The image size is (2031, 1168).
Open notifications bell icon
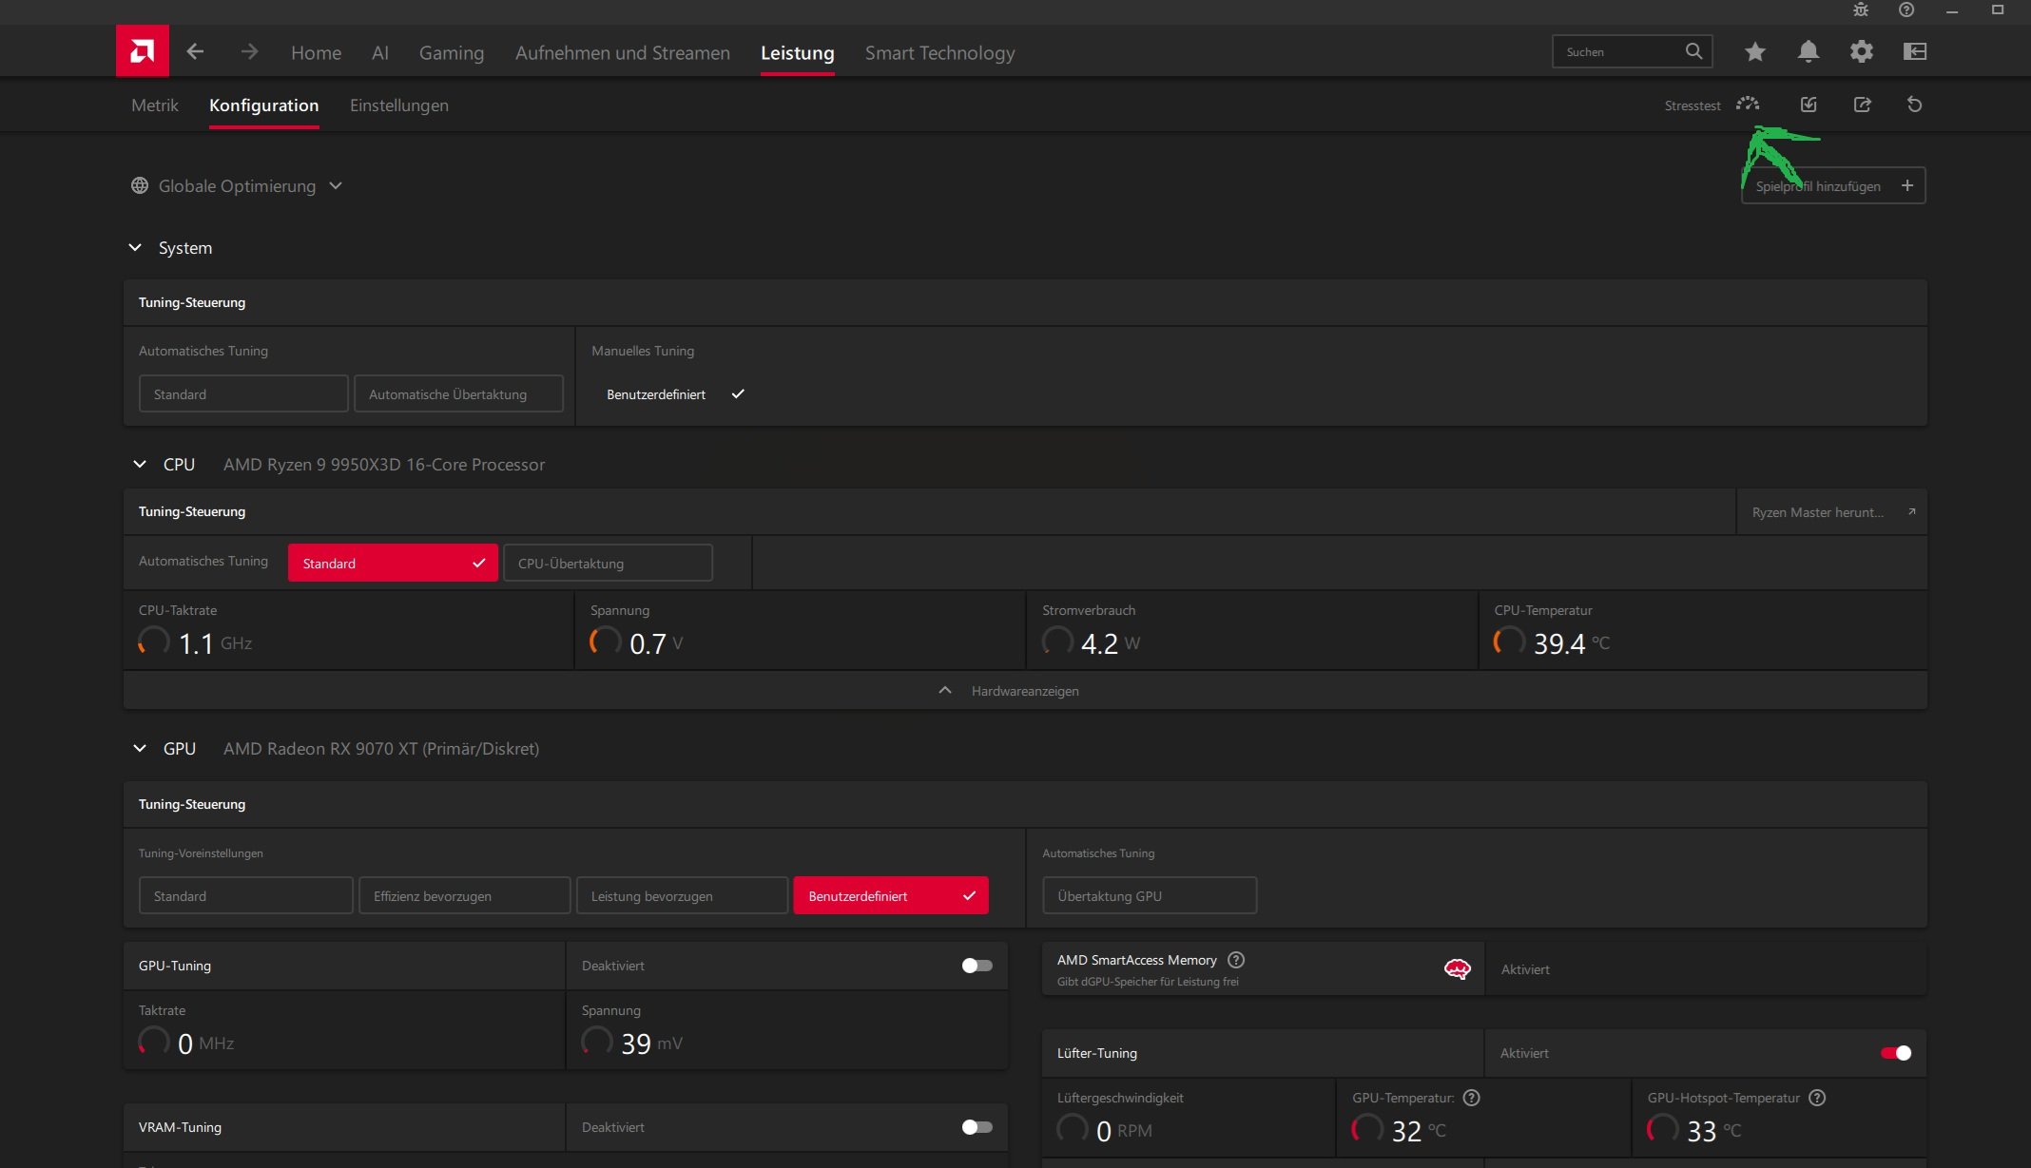1809,52
